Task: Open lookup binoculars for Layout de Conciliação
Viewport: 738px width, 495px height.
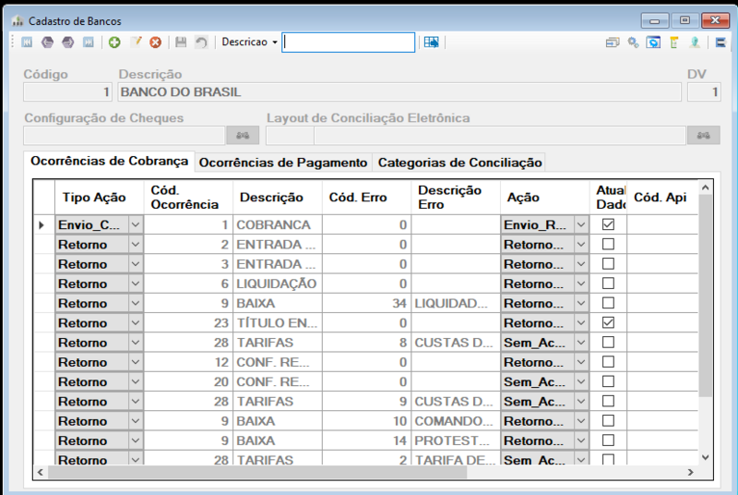Action: point(703,136)
